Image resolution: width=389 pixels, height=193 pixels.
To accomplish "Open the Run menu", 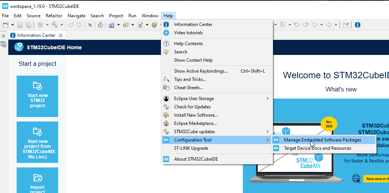I will [132, 16].
